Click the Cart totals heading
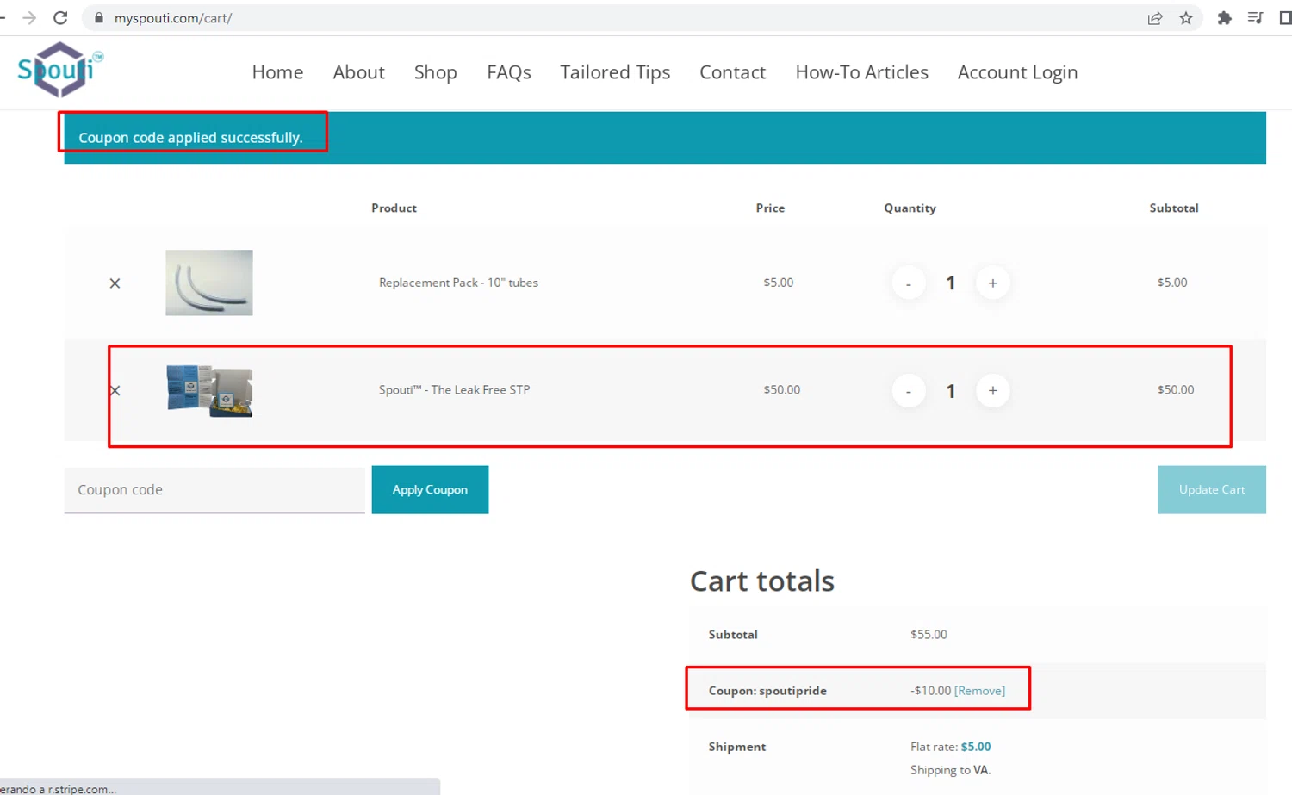 point(761,581)
